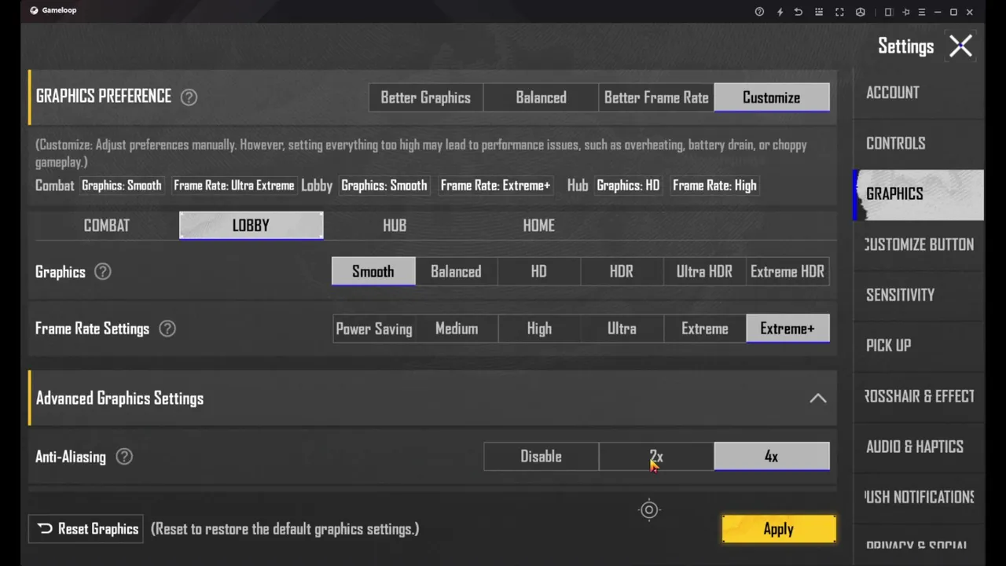
Task: Open CONTROLS settings section
Action: [x=918, y=143]
